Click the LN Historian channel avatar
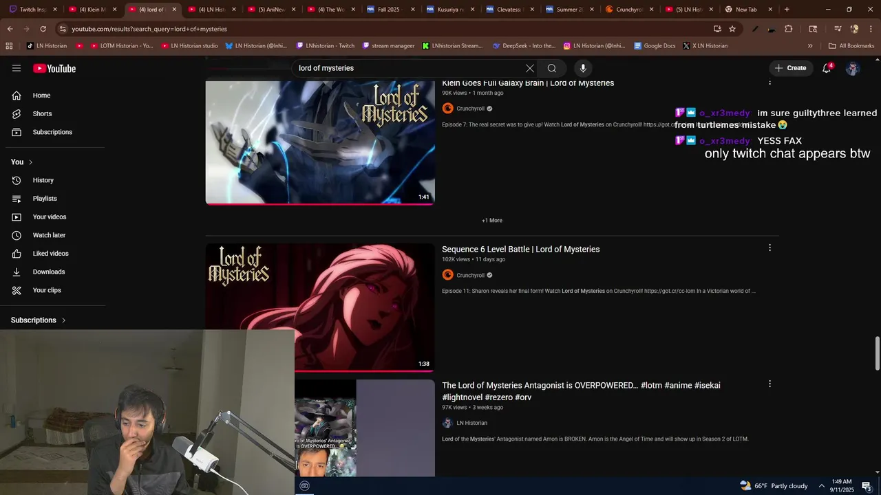881x495 pixels. coord(447,423)
